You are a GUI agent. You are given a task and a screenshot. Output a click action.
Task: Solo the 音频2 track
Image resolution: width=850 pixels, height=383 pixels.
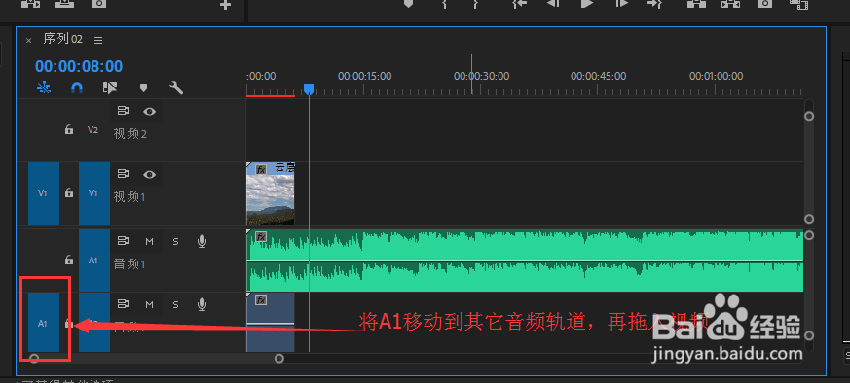click(175, 304)
